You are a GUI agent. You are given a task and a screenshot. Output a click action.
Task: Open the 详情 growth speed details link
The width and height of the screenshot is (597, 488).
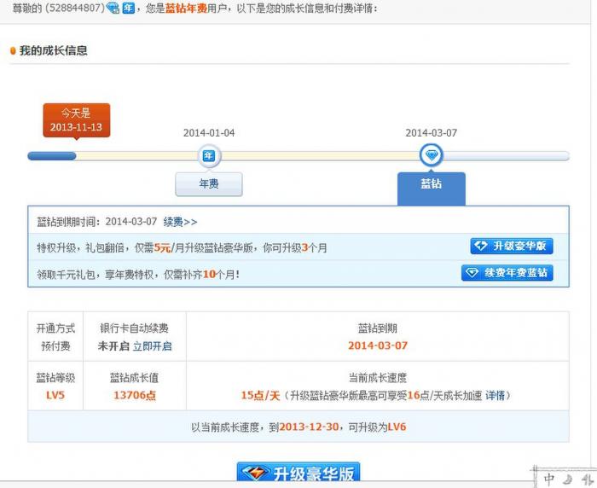[495, 395]
